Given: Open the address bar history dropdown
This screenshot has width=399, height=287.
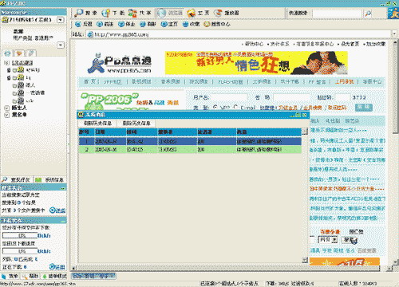Looking at the screenshot, I should pyautogui.click(x=394, y=34).
